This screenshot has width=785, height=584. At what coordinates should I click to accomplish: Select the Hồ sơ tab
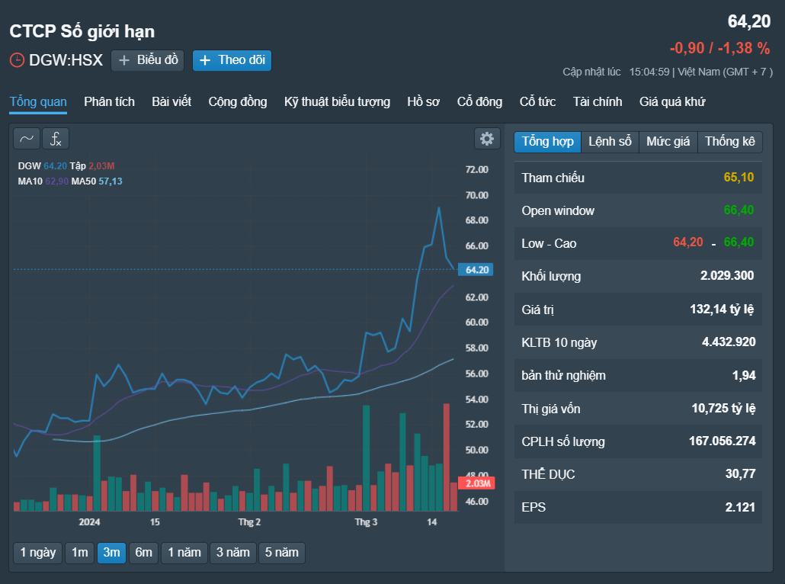(424, 101)
